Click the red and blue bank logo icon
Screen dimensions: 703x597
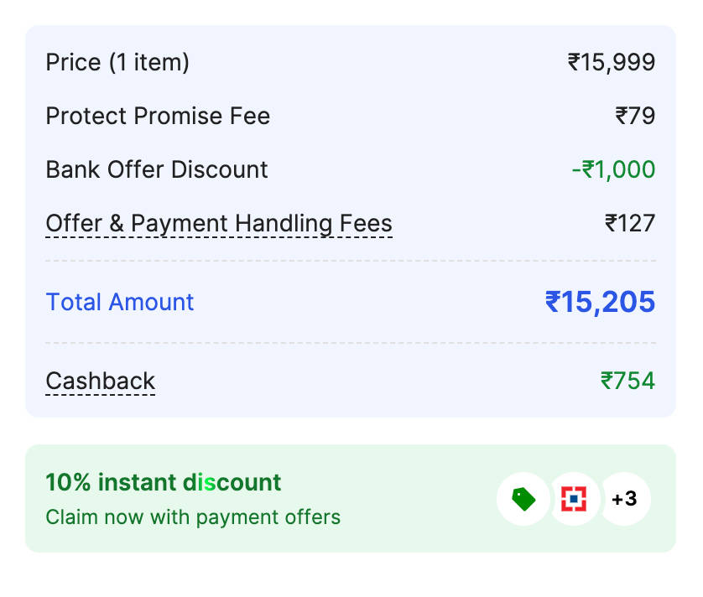coord(574,499)
